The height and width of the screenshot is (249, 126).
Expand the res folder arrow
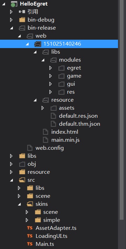click(x=51, y=92)
